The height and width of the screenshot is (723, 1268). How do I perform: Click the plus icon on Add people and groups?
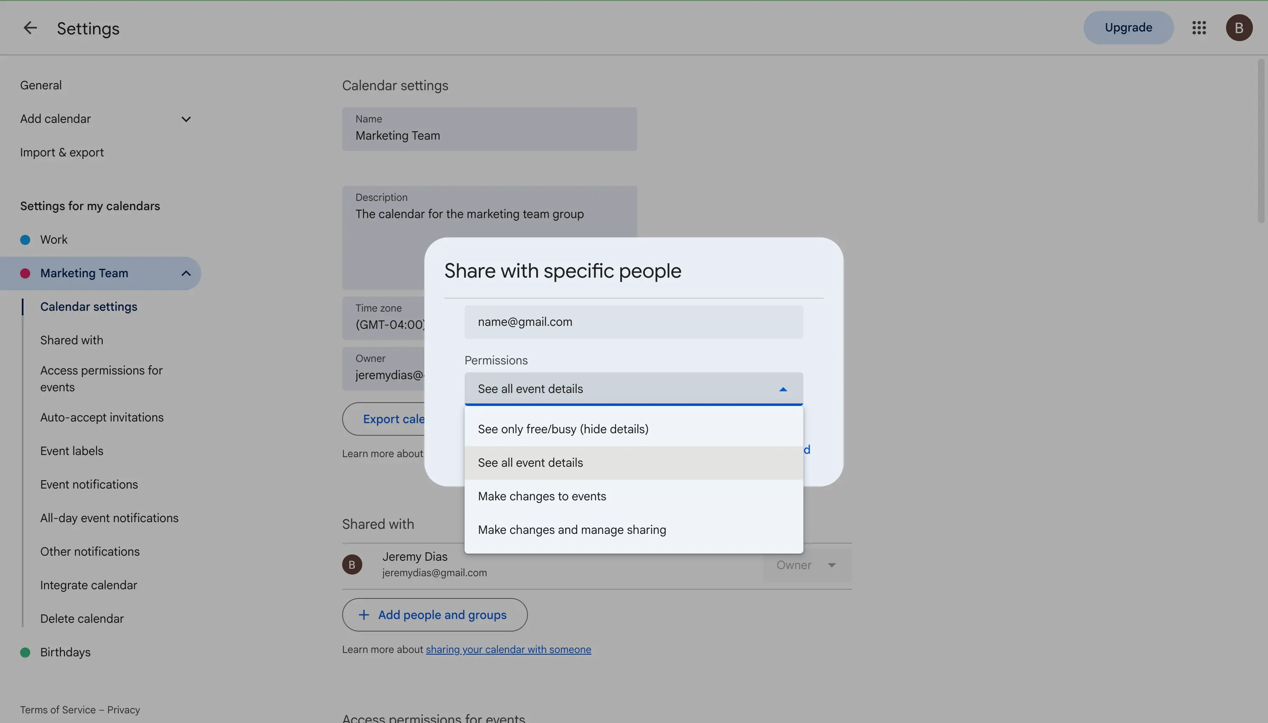click(x=364, y=615)
